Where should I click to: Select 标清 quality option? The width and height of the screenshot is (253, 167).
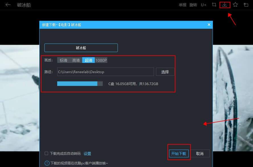pos(63,60)
